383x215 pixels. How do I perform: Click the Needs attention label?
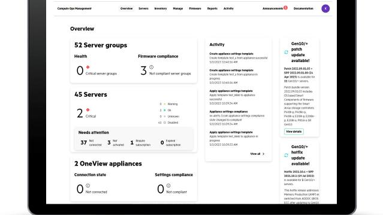pos(94,133)
